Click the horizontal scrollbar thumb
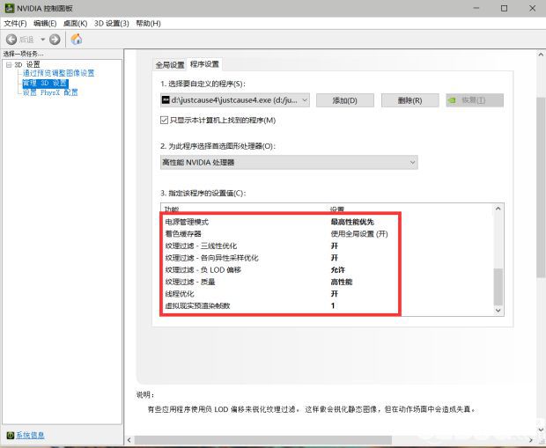 pos(263,440)
